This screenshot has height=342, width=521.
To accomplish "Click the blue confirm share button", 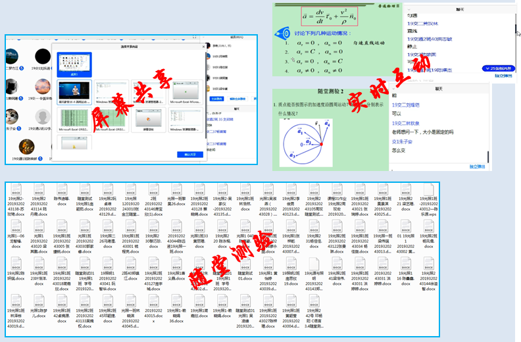I will point(191,155).
